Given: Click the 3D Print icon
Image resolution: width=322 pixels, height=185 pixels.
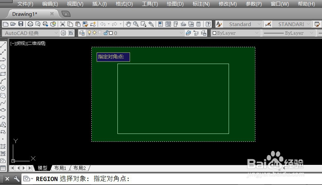Looking at the screenshot, I should tap(53, 24).
